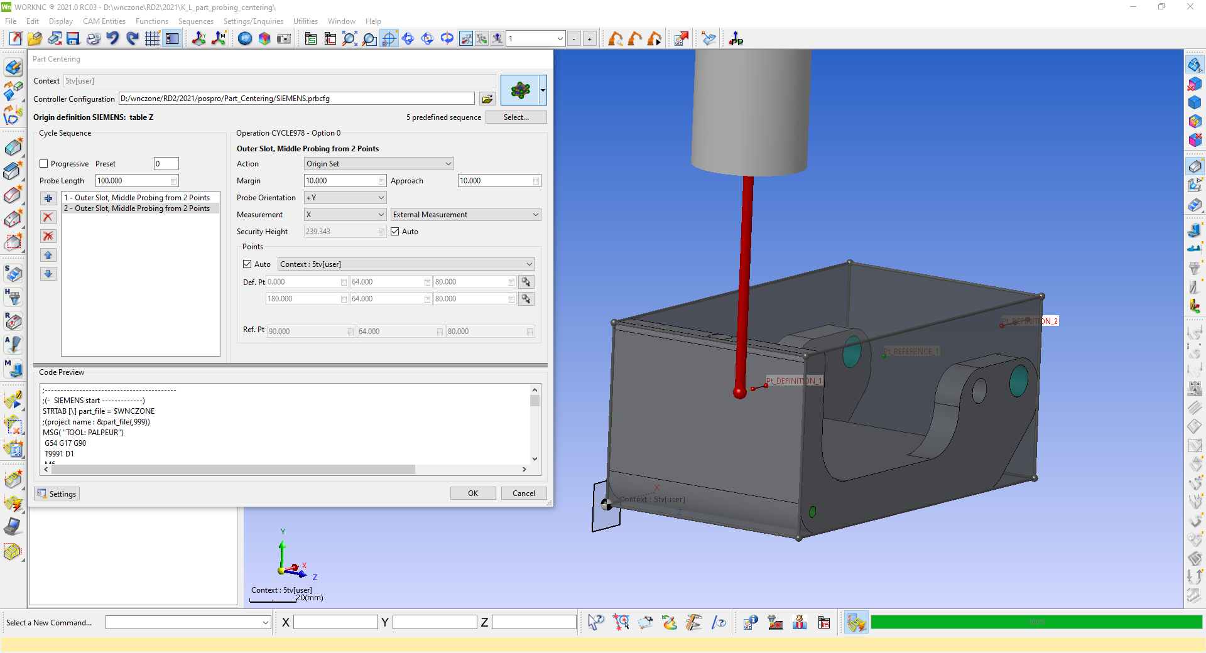Screen dimensions: 1206x653
Task: Click the redo arrow icon
Action: [x=132, y=39]
